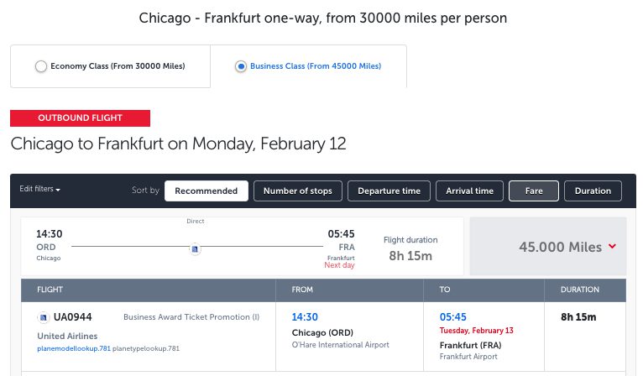Sort by Departure time
This screenshot has height=376, width=643.
point(389,191)
